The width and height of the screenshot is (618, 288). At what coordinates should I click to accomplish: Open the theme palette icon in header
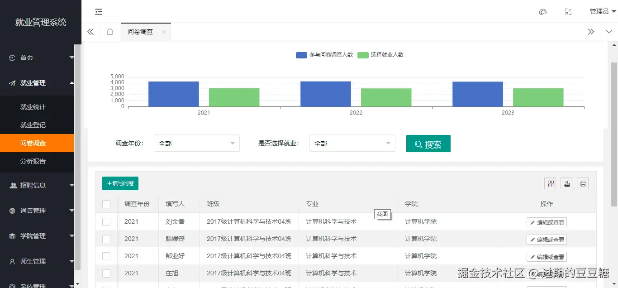coord(542,11)
